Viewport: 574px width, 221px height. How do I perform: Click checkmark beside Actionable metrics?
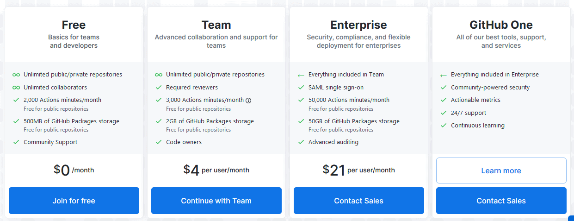(444, 100)
